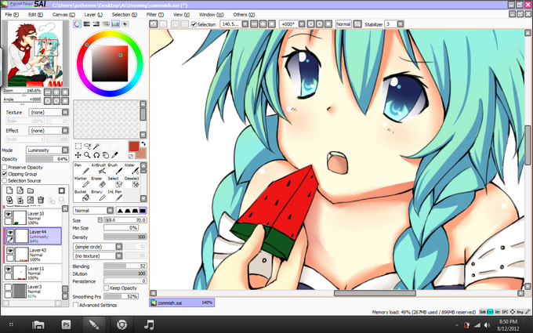Open the Layer menu
Viewport: 533px width, 333px height.
click(93, 15)
